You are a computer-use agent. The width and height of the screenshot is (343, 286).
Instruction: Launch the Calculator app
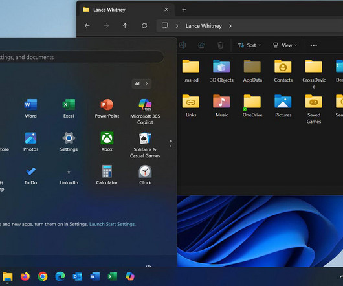(x=107, y=175)
